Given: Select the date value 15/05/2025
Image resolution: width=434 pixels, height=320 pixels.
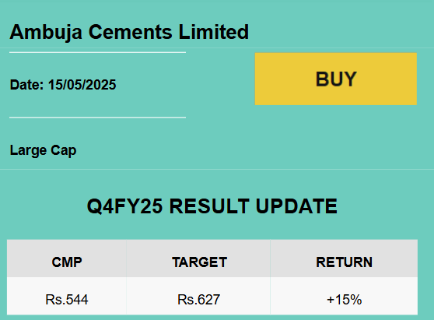Looking at the screenshot, I should pos(82,85).
